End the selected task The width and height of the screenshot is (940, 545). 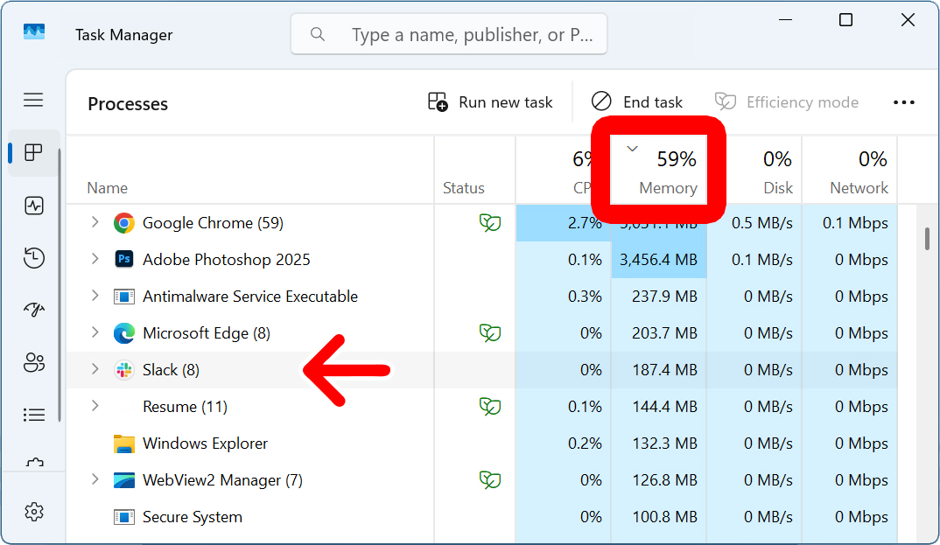tap(638, 101)
